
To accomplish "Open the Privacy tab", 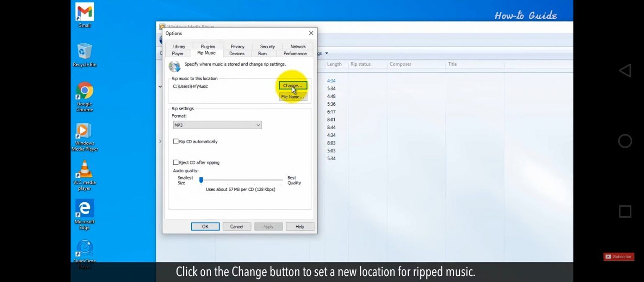I will coord(237,46).
